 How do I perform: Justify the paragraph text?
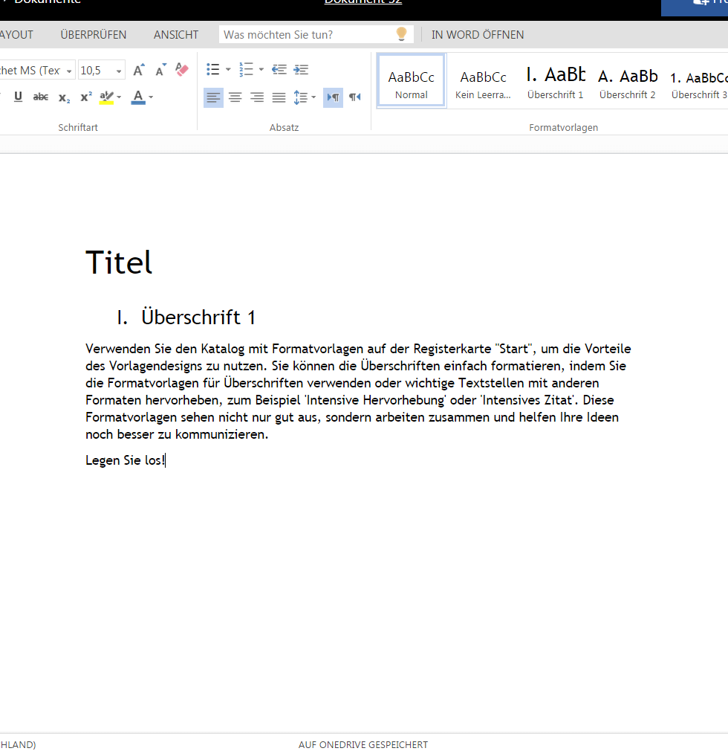coord(279,97)
